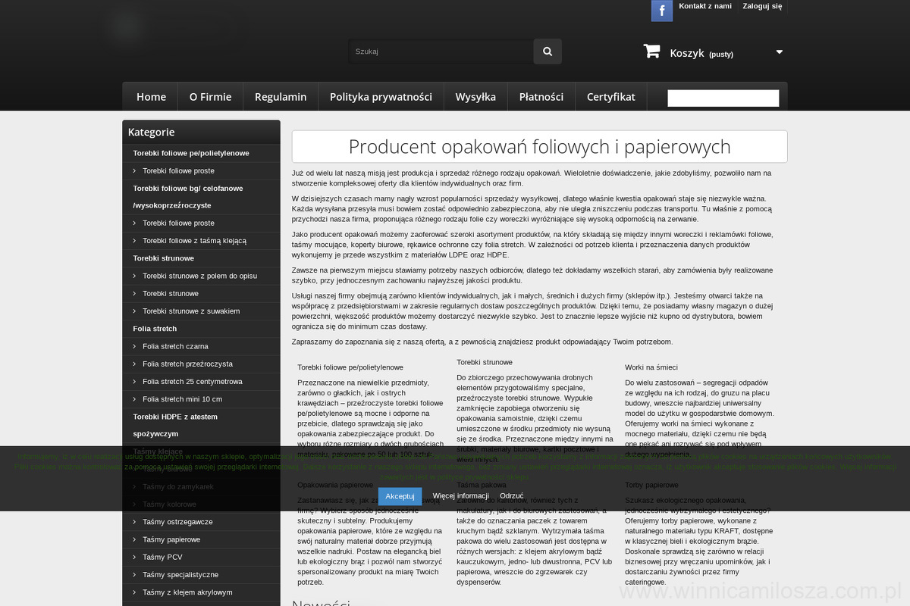
Task: Click chevron beside Taśmy ostrzegawcze
Action: [x=134, y=522]
